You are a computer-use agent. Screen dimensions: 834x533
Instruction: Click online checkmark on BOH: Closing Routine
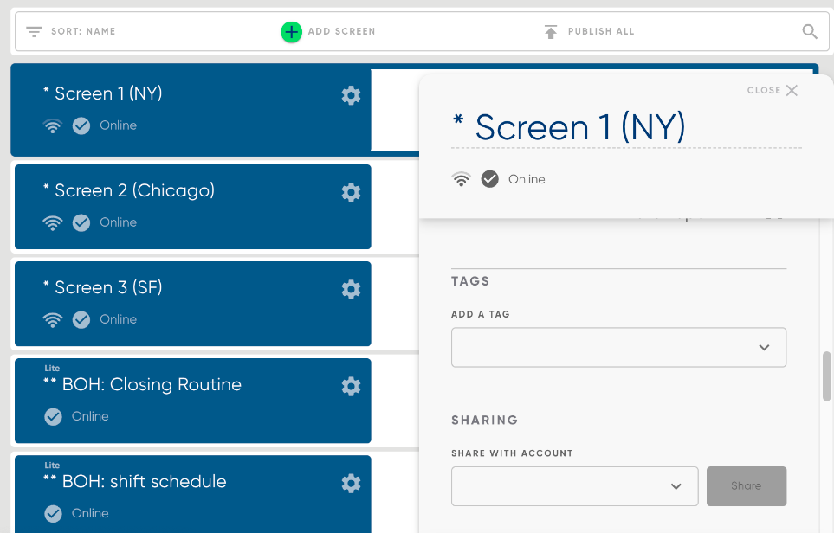coord(53,416)
